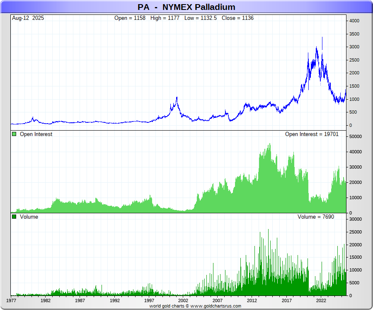
Task: Click the 3500 price axis label
Action: point(354,34)
